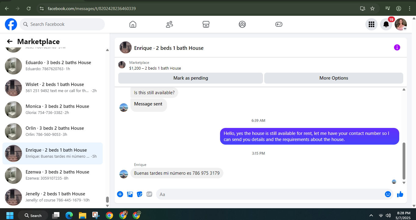
Task: Click the chat scrollbar up arrow
Action: click(404, 90)
